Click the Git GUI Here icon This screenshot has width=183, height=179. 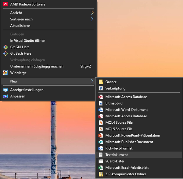(5, 47)
